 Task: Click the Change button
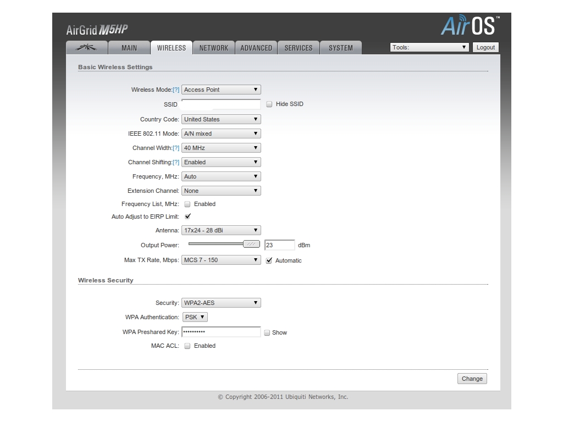[472, 379]
